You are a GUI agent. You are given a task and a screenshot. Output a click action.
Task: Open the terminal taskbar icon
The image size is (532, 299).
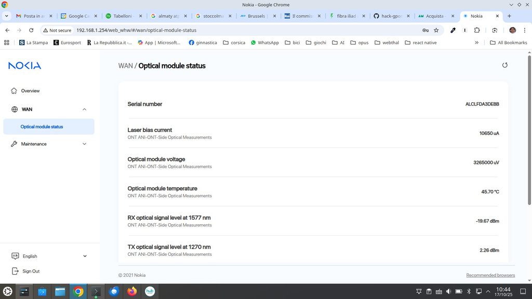(x=96, y=291)
